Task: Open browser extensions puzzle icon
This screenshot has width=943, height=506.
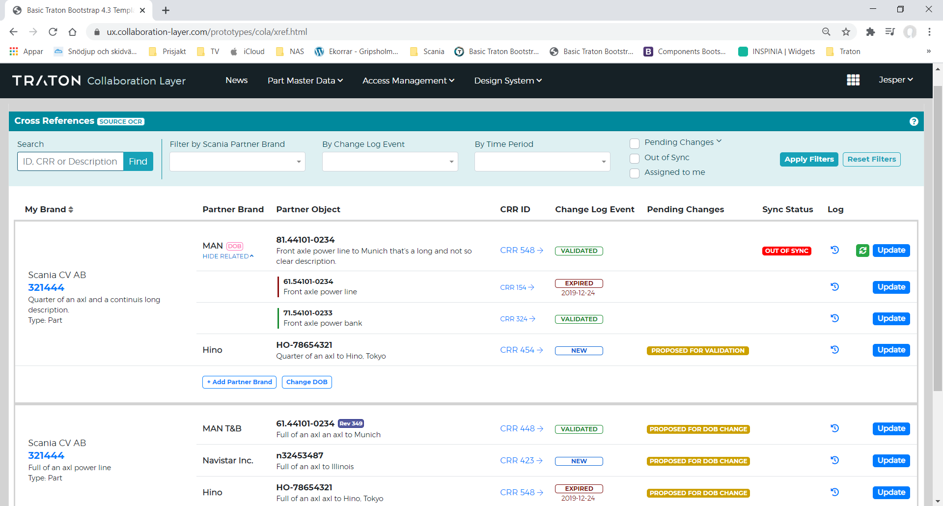Action: click(870, 32)
